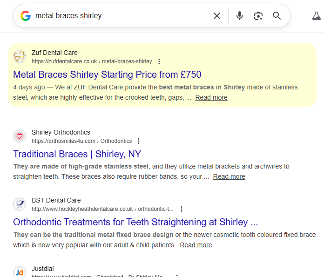Open Search Labs flask icon

click(x=317, y=16)
